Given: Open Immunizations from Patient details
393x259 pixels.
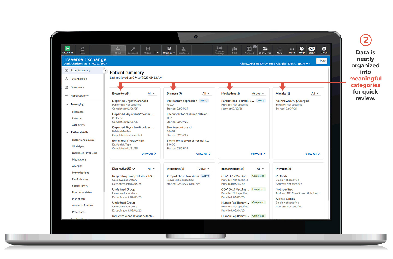Looking at the screenshot, I should coord(81,173).
